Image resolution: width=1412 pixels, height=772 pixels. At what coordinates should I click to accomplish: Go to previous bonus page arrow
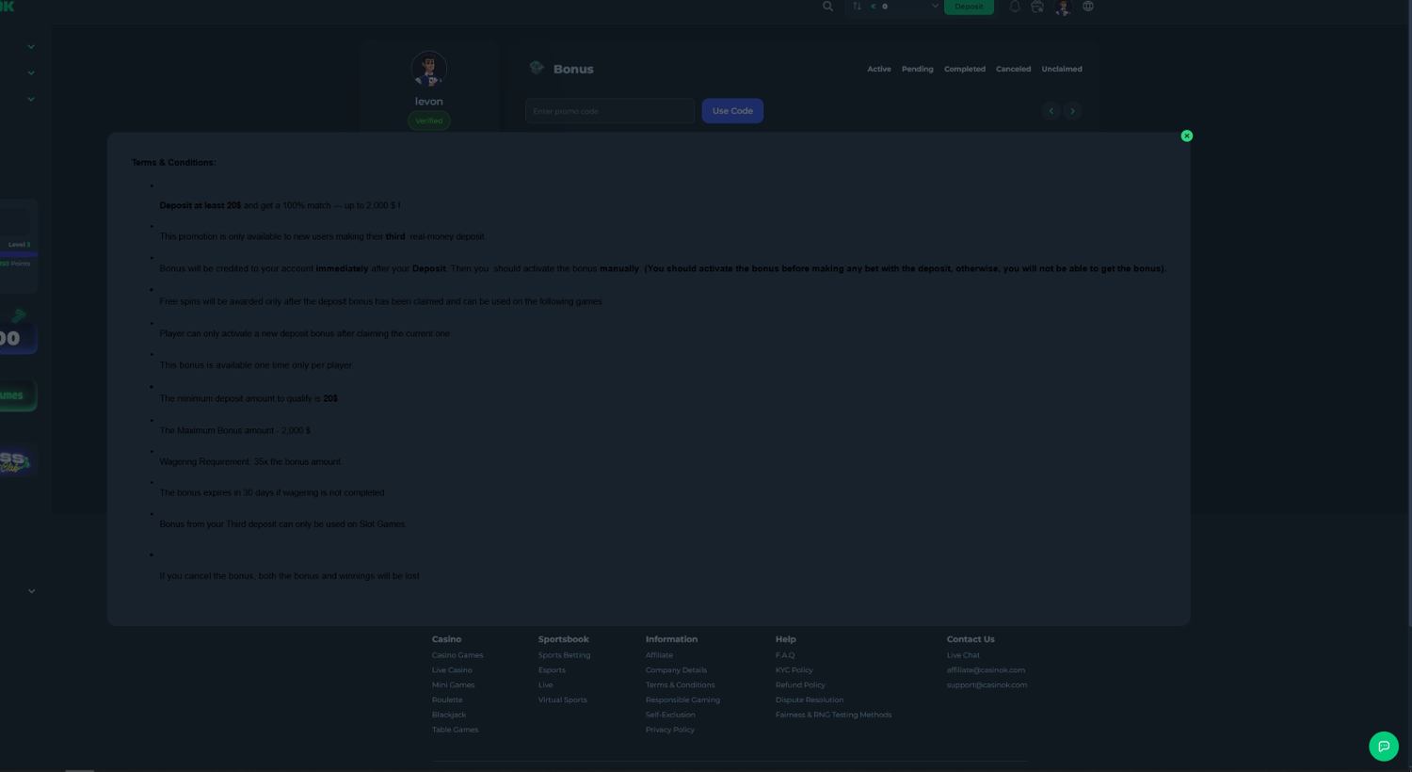click(1051, 111)
